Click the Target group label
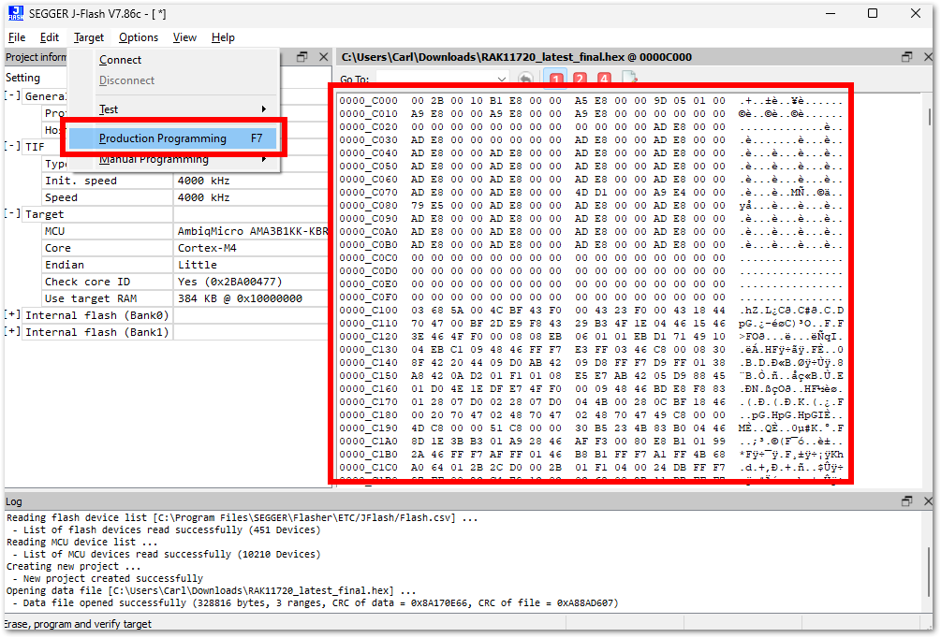The width and height of the screenshot is (941, 638). tap(44, 214)
